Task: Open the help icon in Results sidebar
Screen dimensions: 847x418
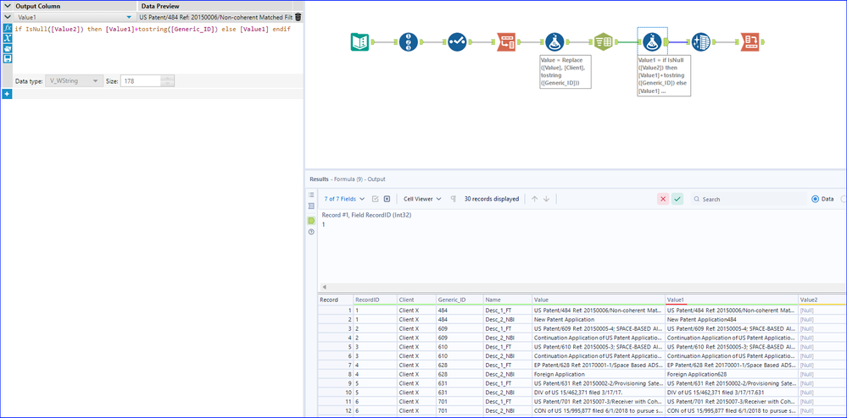Action: (x=311, y=232)
